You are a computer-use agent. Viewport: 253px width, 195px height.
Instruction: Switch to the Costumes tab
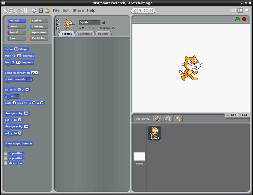(85, 34)
